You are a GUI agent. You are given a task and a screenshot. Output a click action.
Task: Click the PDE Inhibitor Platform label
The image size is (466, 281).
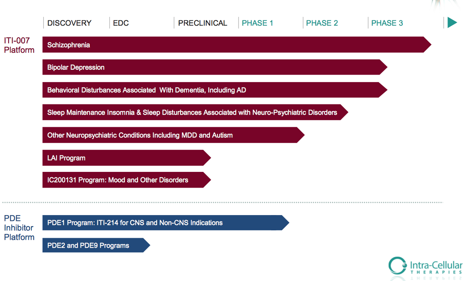tap(19, 228)
